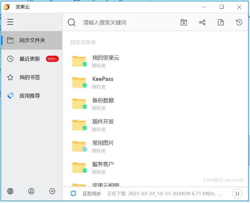Go to 我的书签 bookmarks
Image resolution: width=250 pixels, height=203 pixels.
[x=32, y=77]
